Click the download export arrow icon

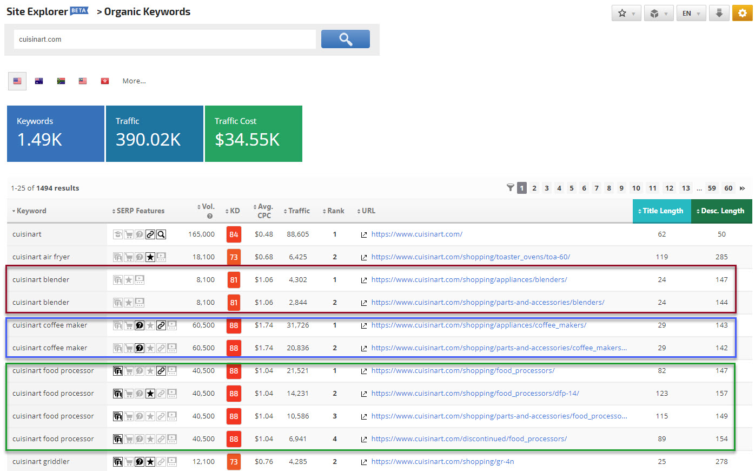coord(719,14)
